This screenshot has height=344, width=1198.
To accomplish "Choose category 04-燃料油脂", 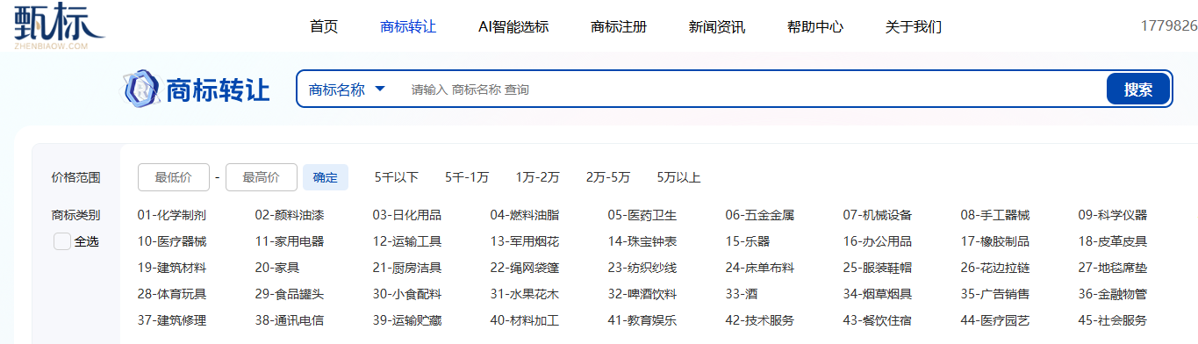I will click(525, 215).
